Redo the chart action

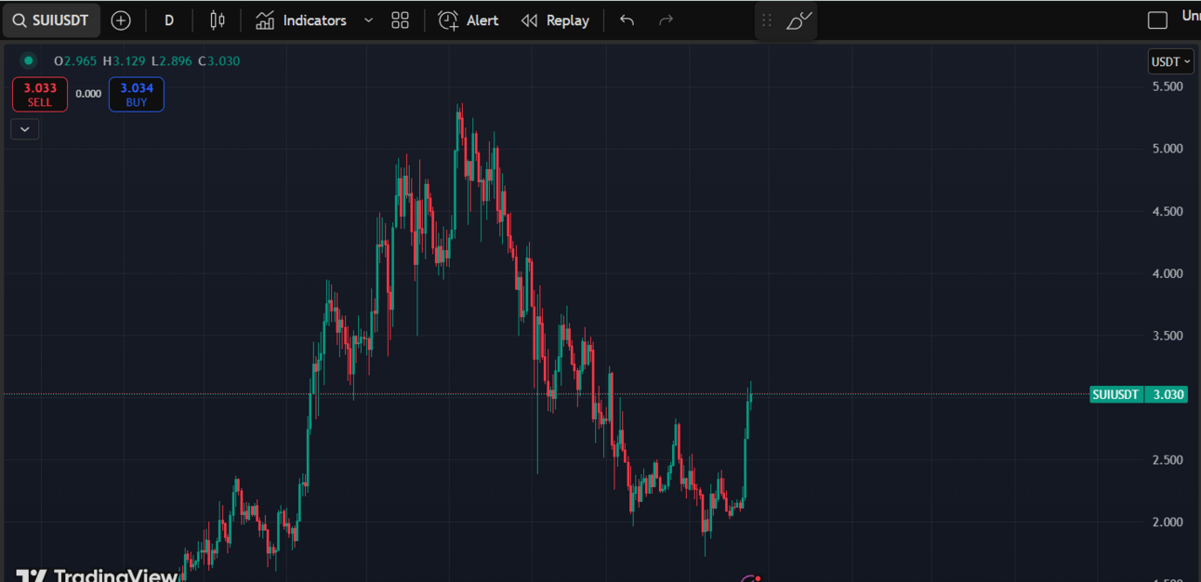[x=666, y=20]
